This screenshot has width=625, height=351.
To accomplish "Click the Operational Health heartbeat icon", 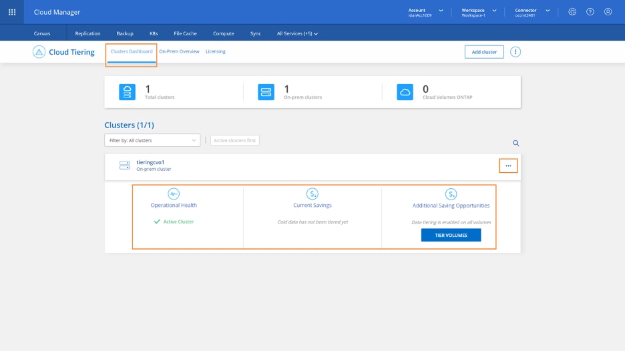I will point(174,194).
